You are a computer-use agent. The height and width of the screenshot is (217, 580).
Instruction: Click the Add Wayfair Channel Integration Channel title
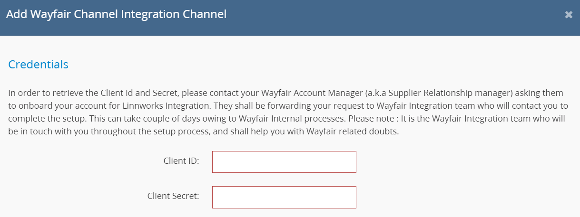116,14
